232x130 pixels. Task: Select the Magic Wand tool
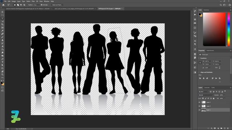coord(3,21)
